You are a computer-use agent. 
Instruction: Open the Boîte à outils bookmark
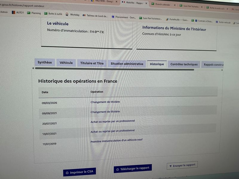click(x=53, y=14)
